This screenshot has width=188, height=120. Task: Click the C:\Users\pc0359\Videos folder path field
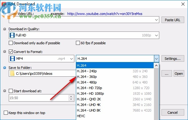coord(42,74)
